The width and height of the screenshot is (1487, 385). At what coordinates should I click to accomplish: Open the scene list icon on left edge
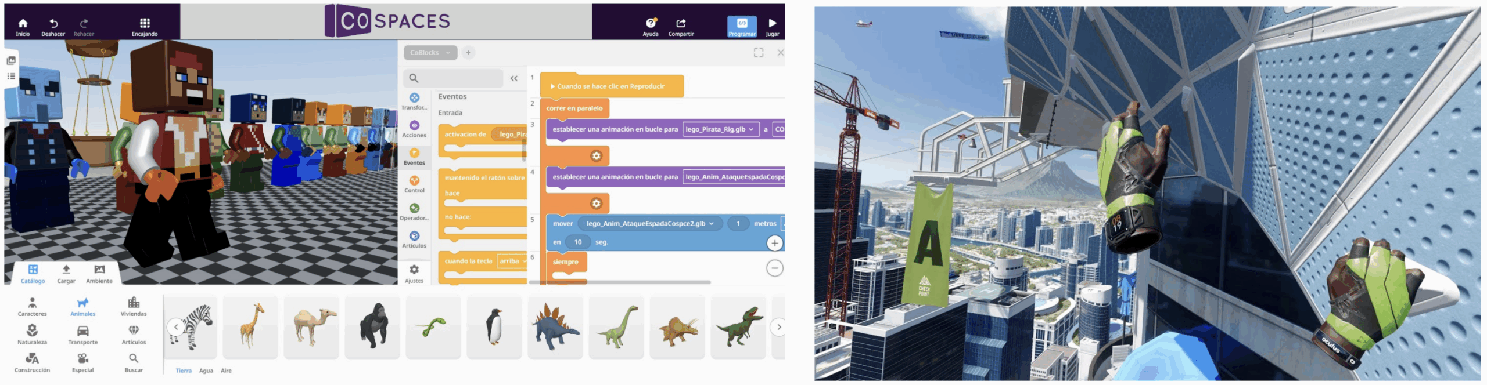click(x=11, y=60)
